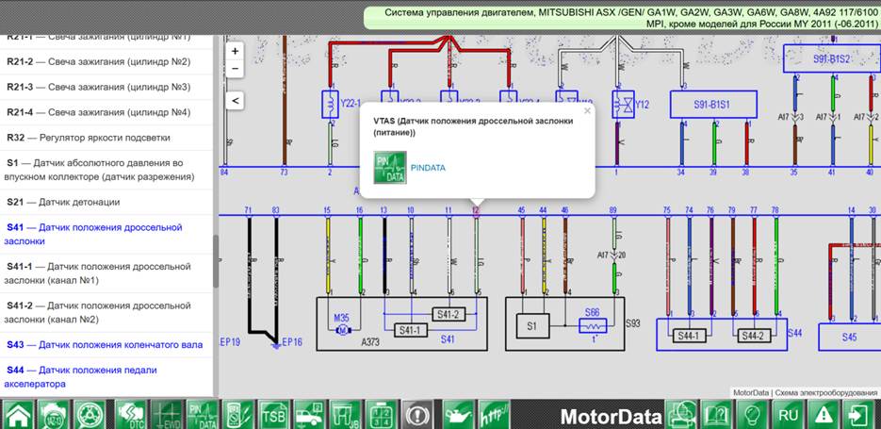Select S41-1 throttle sensor channel №1

(x=106, y=273)
